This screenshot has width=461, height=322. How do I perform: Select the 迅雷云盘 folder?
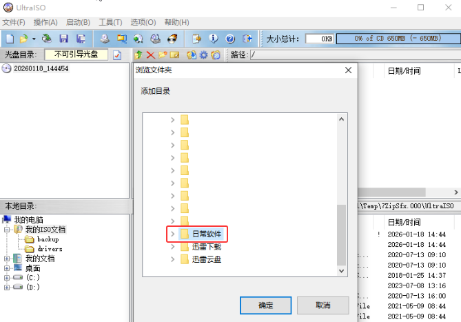(x=206, y=259)
